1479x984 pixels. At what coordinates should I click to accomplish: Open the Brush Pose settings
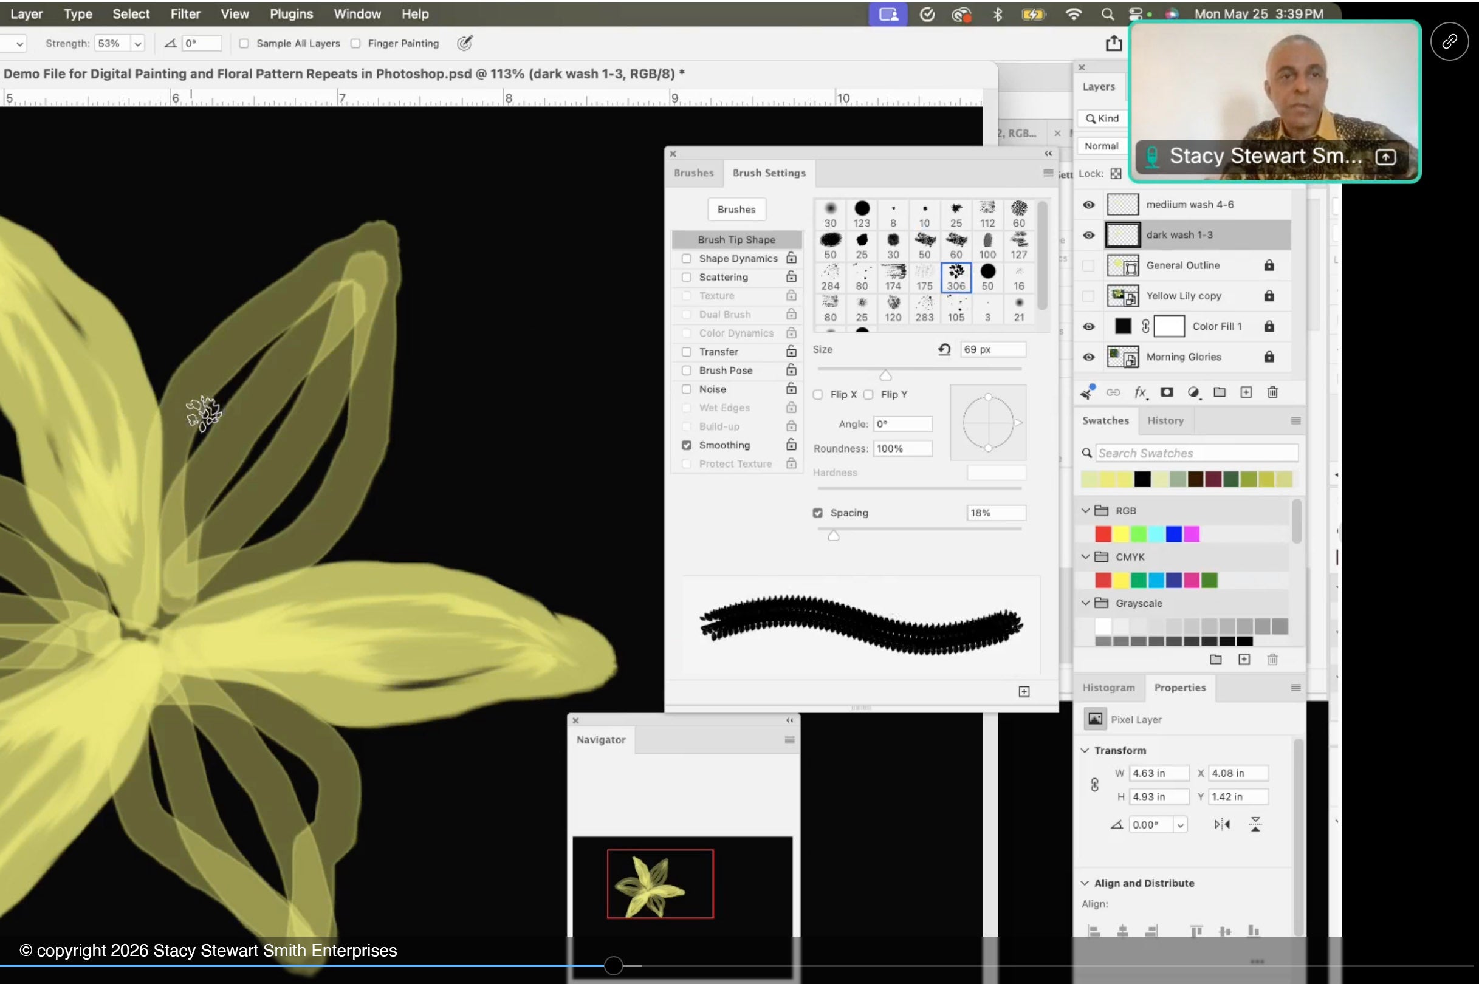click(726, 371)
